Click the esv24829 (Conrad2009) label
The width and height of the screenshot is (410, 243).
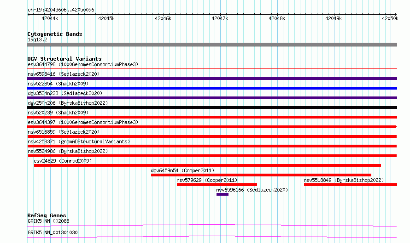pyautogui.click(x=63, y=161)
